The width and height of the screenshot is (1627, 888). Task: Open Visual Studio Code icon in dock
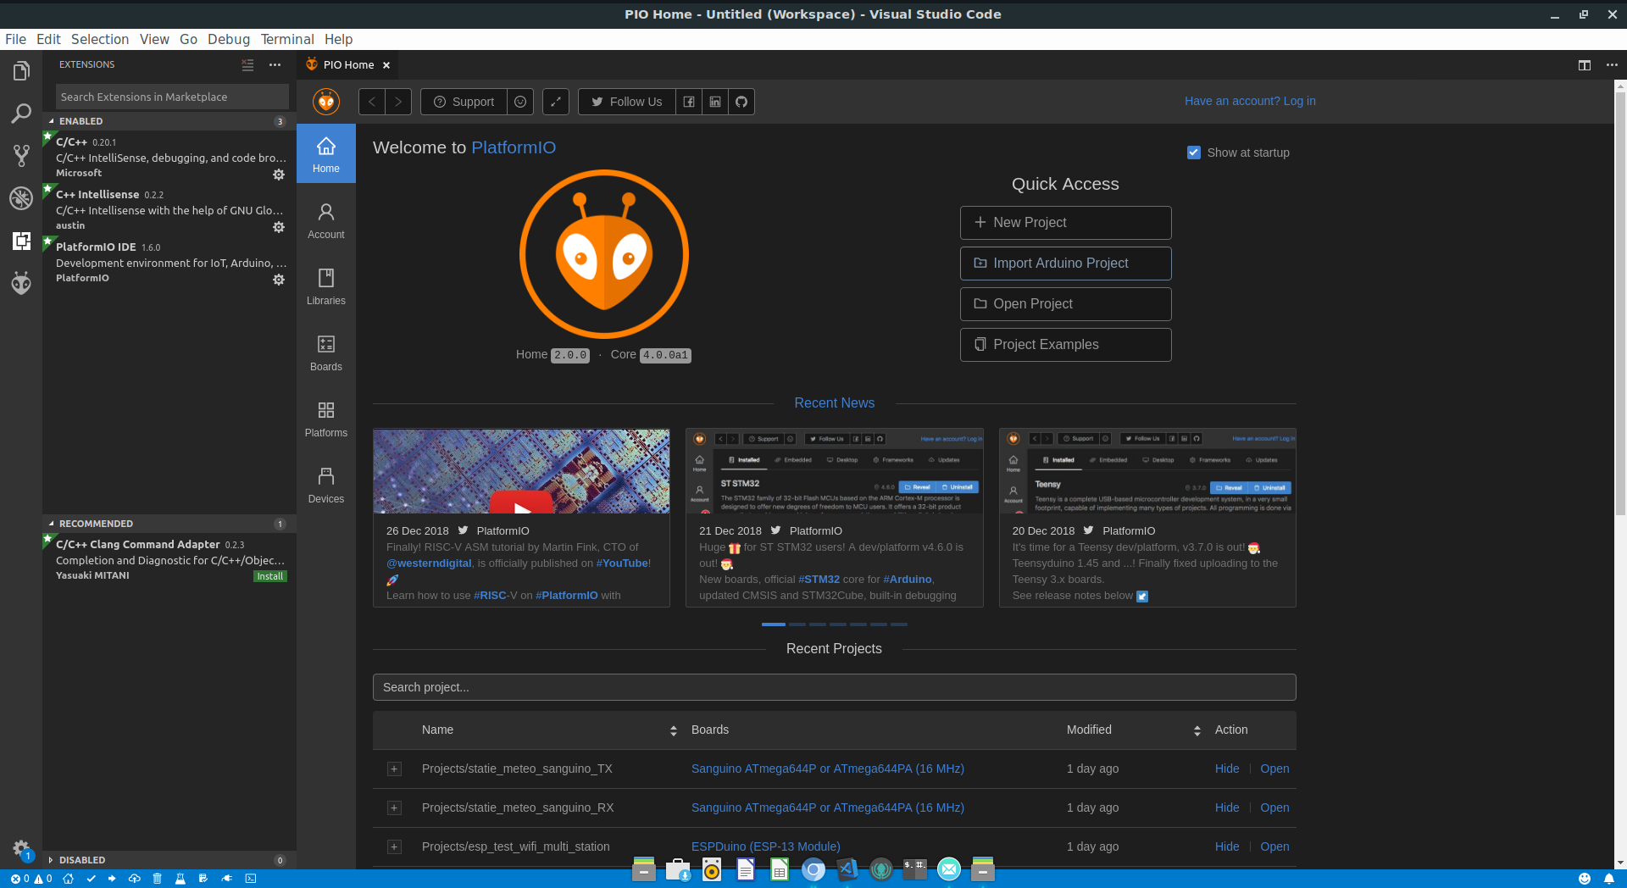coord(847,869)
